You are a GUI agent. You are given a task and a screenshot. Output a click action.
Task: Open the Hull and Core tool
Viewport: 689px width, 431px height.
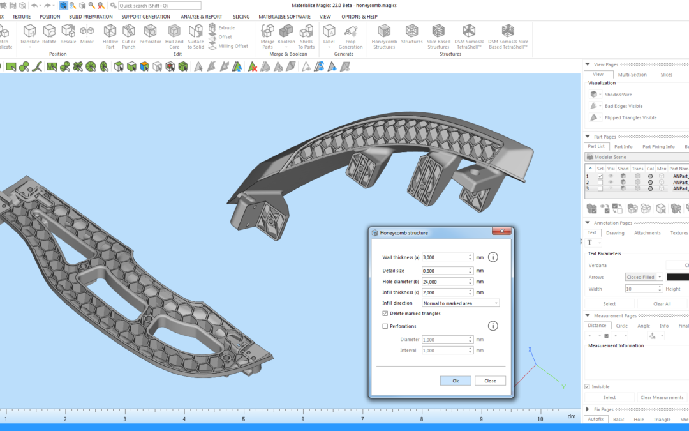pos(174,36)
